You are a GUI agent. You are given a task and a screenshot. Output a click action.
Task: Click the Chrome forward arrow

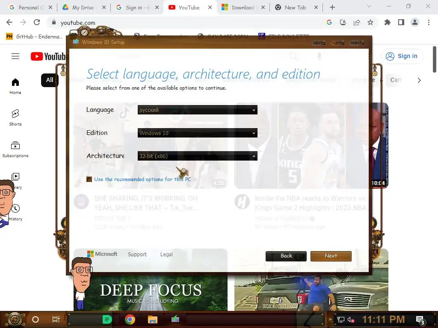pos(23,22)
